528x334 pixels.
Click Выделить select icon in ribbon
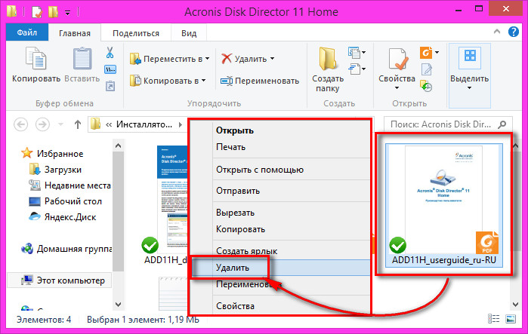coord(469,57)
